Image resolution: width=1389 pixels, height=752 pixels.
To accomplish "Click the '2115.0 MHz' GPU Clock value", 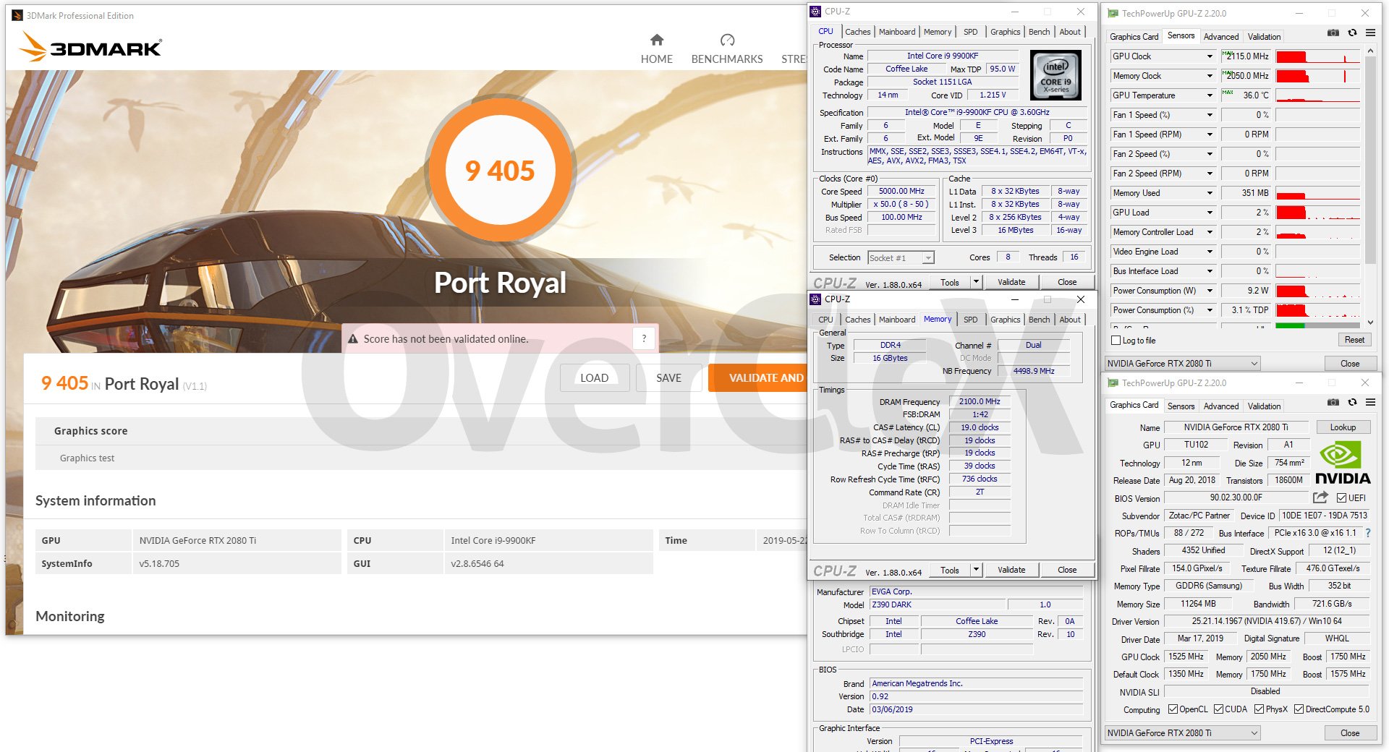I will tap(1246, 56).
